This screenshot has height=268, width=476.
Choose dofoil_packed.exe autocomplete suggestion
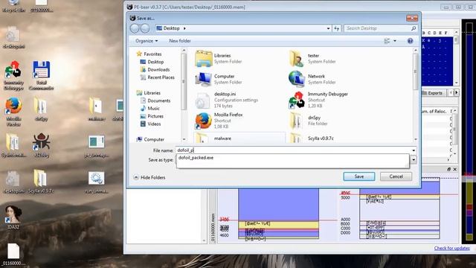(x=196, y=158)
